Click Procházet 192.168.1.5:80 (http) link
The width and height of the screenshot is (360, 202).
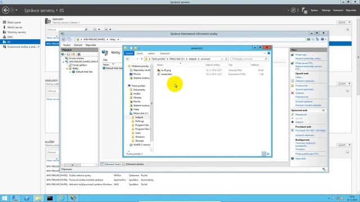pos(310,131)
